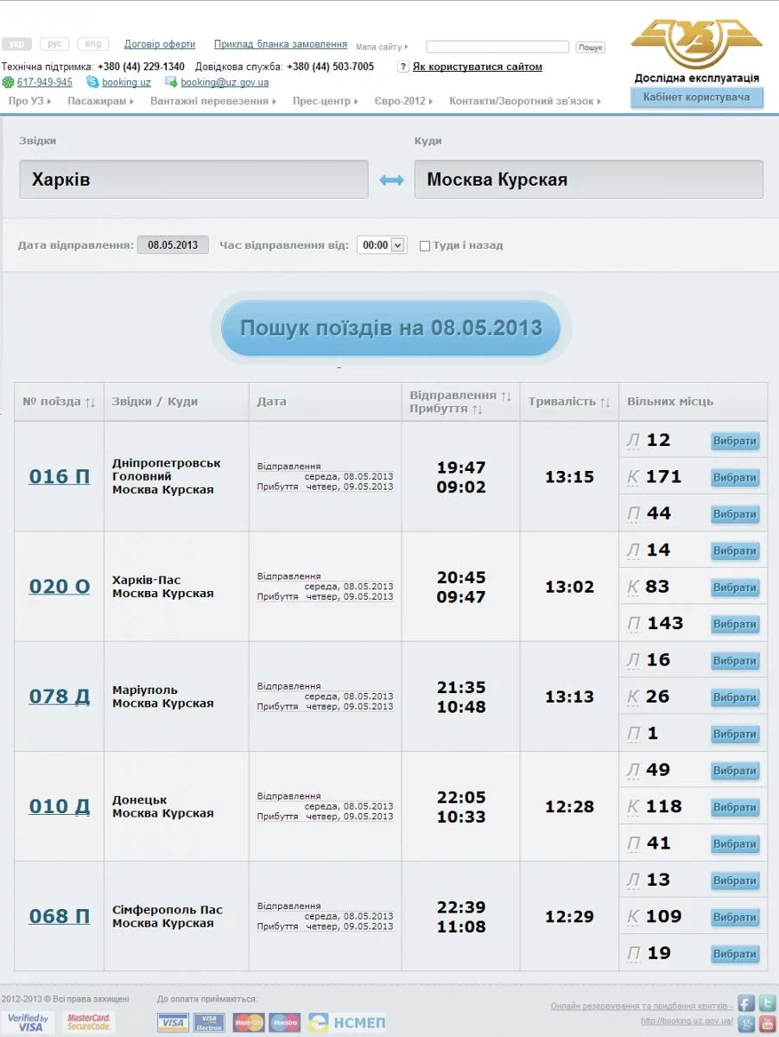Open the Договір оферти link

[160, 44]
